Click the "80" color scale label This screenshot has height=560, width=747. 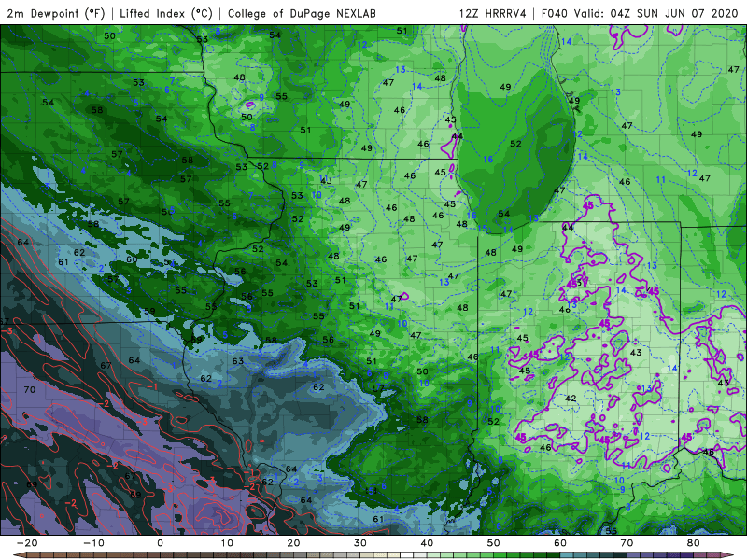click(x=694, y=543)
